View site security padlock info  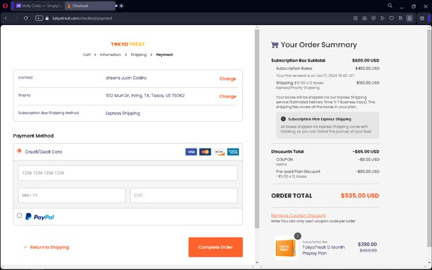(x=47, y=18)
